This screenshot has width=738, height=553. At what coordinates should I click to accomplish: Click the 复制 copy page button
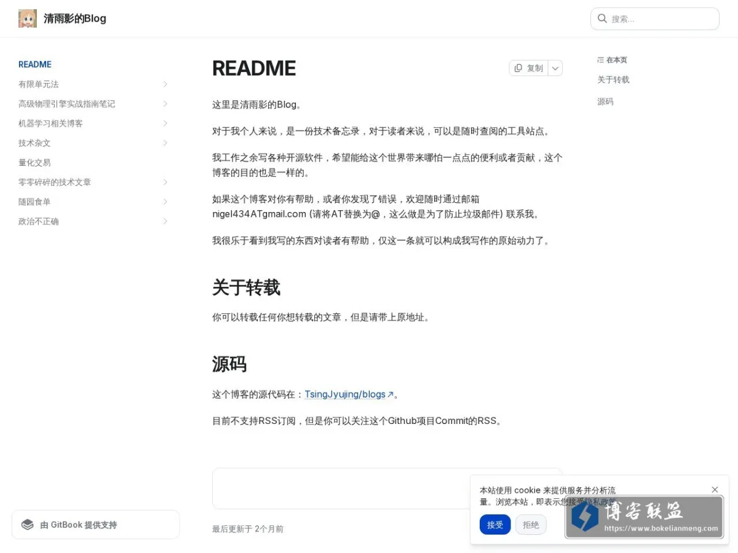tap(528, 68)
